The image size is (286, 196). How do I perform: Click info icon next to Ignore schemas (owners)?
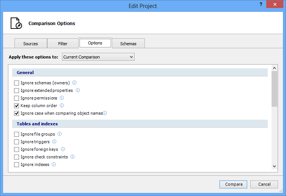[75, 83]
